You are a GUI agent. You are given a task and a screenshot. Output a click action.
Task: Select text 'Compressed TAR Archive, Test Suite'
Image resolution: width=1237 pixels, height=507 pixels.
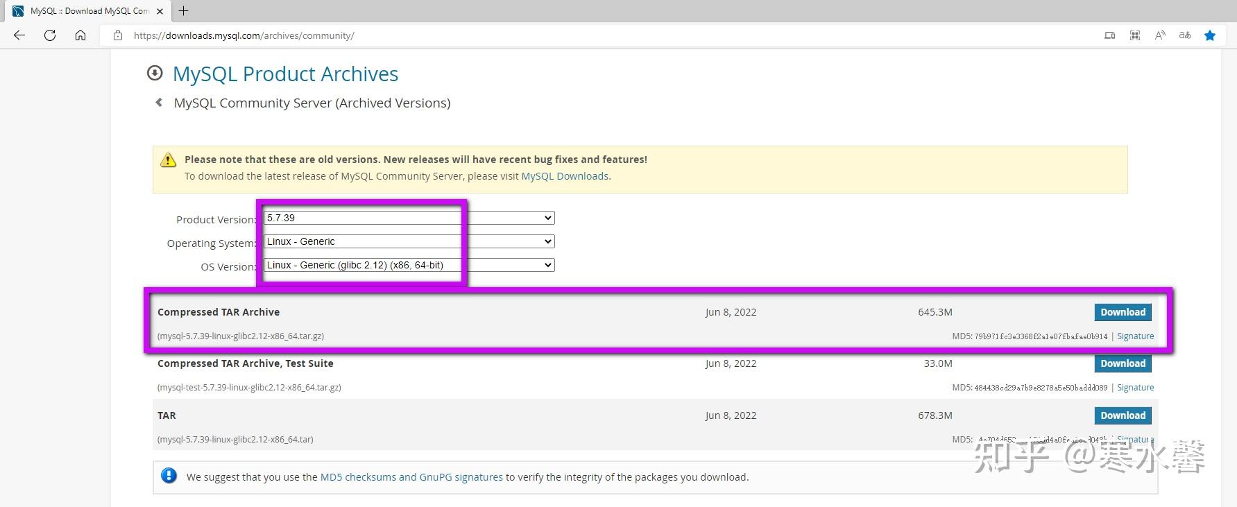(x=246, y=363)
